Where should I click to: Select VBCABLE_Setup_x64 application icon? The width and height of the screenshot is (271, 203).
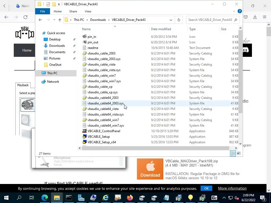tap(84, 142)
